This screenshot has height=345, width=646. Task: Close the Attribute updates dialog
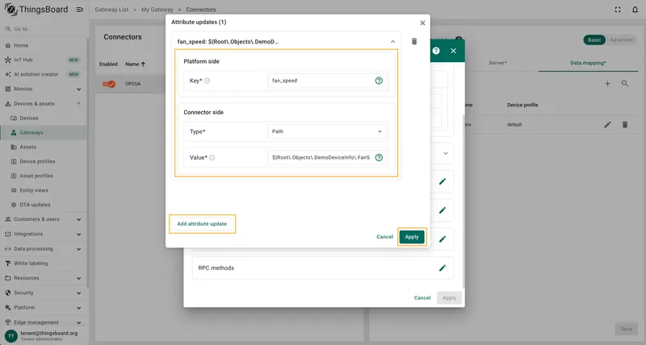point(422,23)
